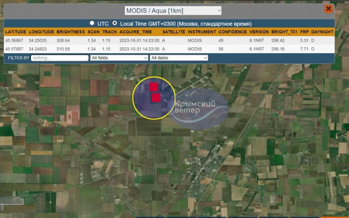Click the DAYNIGHT column header

point(322,32)
